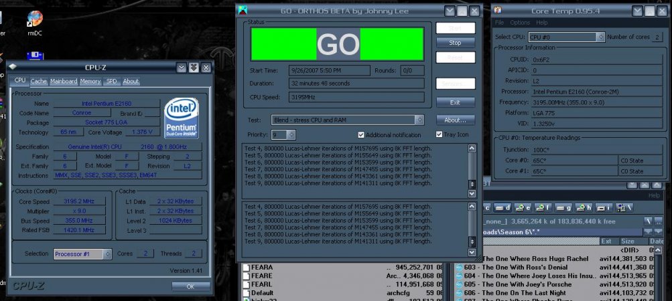
Task: Open the Help menu in file manager
Action: 654,196
